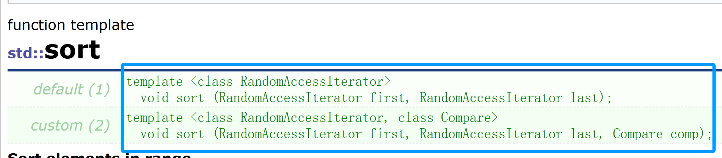Select the default (1) prototype label
The image size is (722, 158).
coord(72,89)
